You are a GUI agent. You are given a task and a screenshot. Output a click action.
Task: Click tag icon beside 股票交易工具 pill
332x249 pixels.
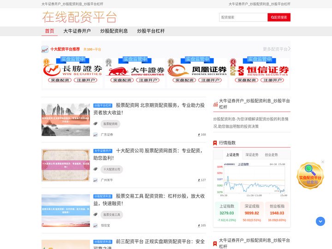tap(95, 214)
